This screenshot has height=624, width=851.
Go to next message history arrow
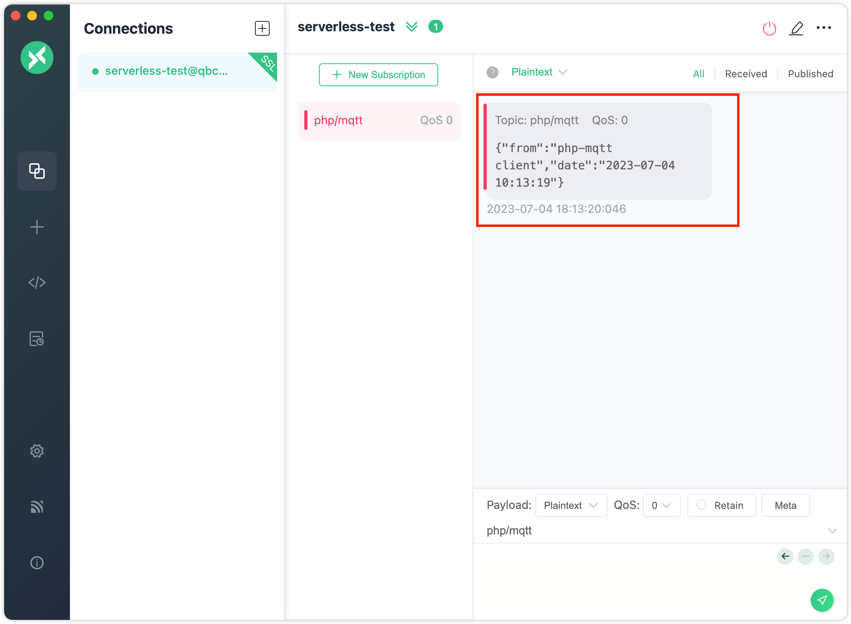click(826, 557)
